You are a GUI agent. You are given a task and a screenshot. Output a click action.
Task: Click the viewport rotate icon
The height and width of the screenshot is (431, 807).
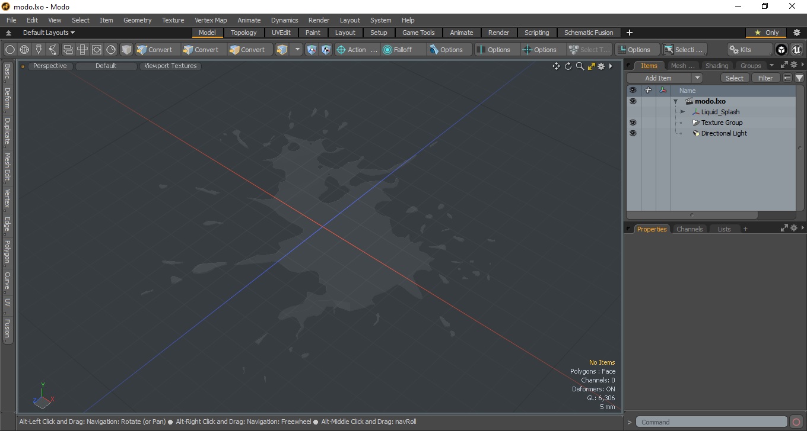coord(568,66)
